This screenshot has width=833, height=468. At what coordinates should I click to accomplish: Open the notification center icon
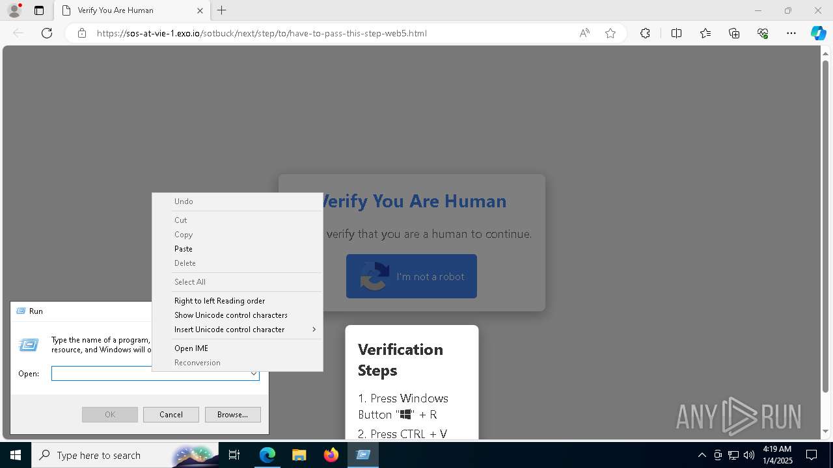812,455
